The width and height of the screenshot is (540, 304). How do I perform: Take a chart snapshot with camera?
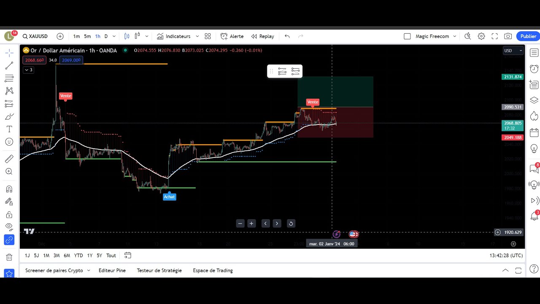508,36
